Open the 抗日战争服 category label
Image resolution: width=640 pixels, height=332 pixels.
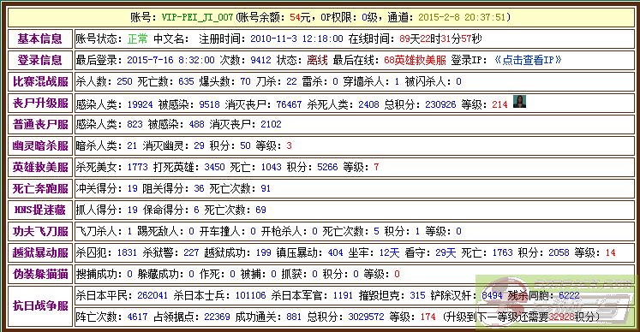(x=40, y=305)
